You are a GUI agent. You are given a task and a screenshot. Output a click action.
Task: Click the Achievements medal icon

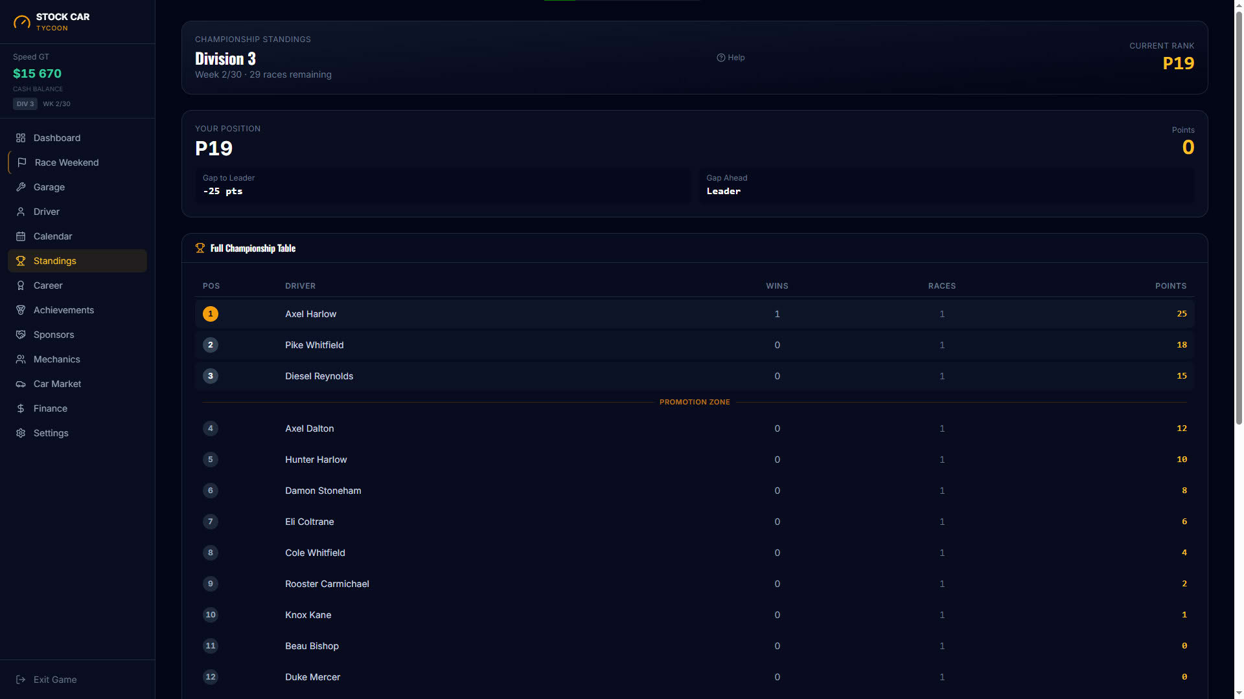point(21,310)
